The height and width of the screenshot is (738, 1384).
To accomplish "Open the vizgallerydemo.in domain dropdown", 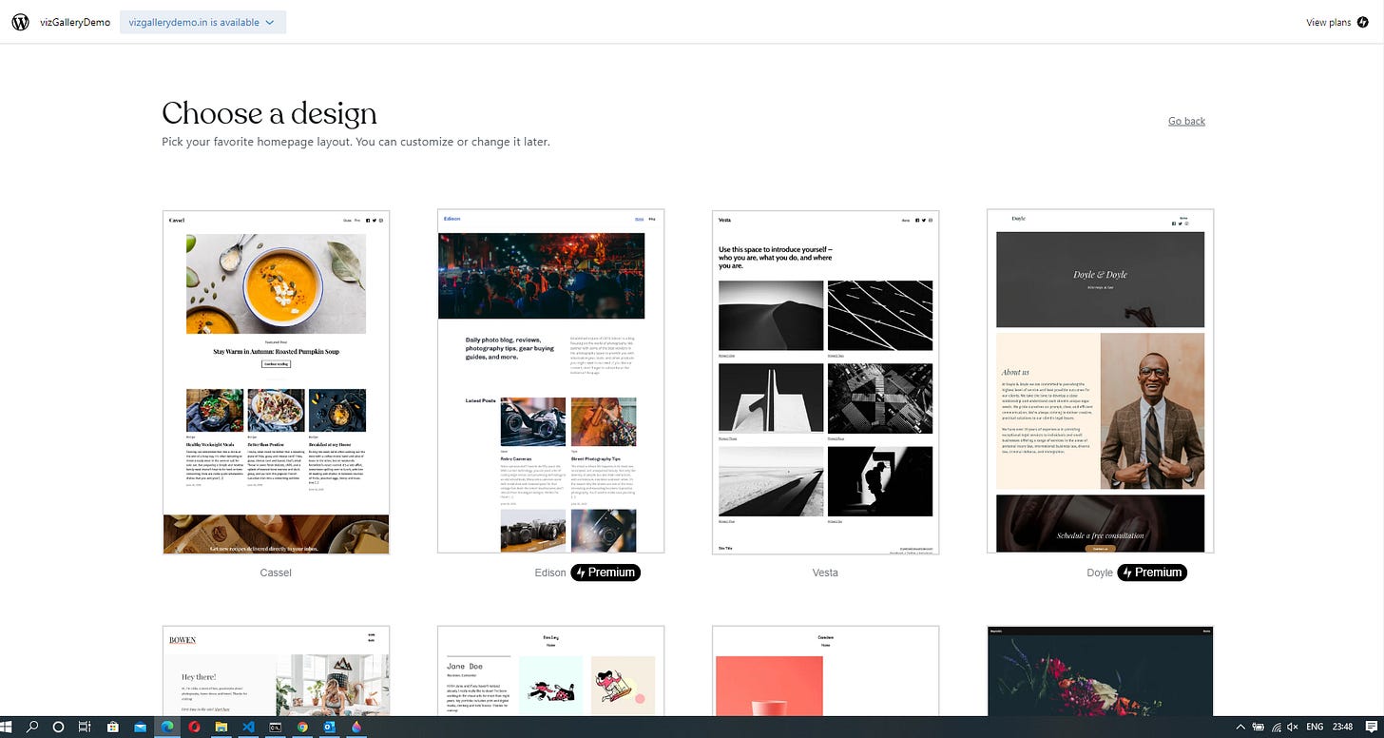I will (x=202, y=22).
